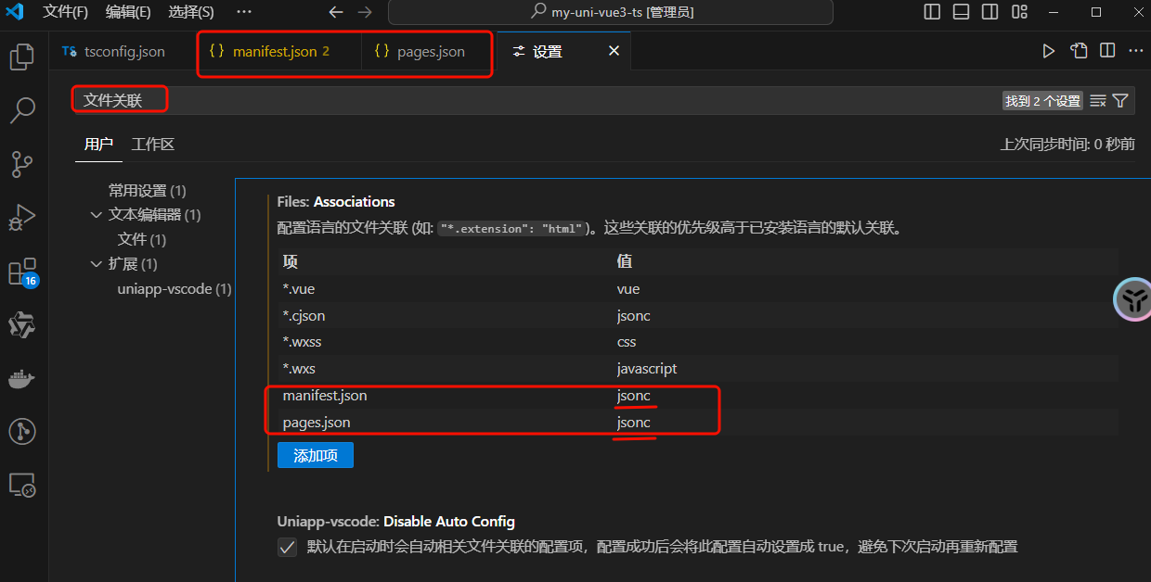Open the Explorer view in activity bar
This screenshot has width=1151, height=582.
point(21,57)
